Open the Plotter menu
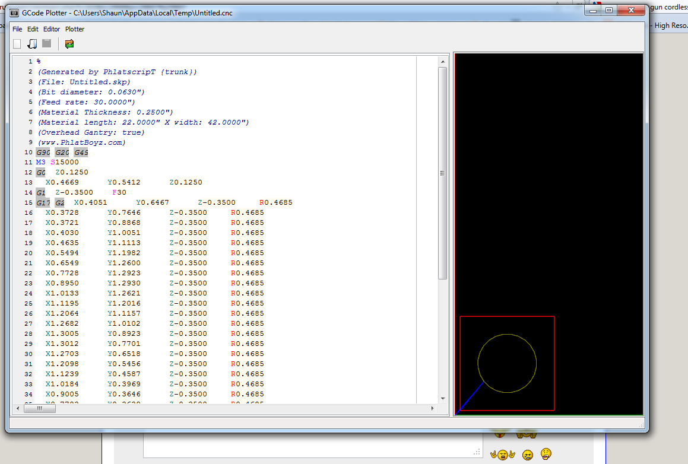Viewport: 688px width, 464px height. click(x=75, y=29)
